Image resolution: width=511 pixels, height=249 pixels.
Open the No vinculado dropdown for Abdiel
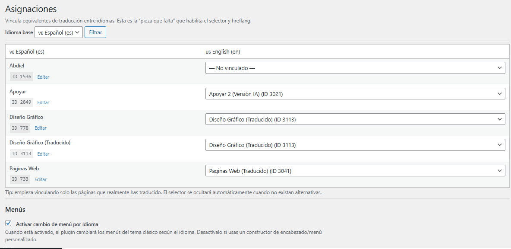(x=354, y=67)
